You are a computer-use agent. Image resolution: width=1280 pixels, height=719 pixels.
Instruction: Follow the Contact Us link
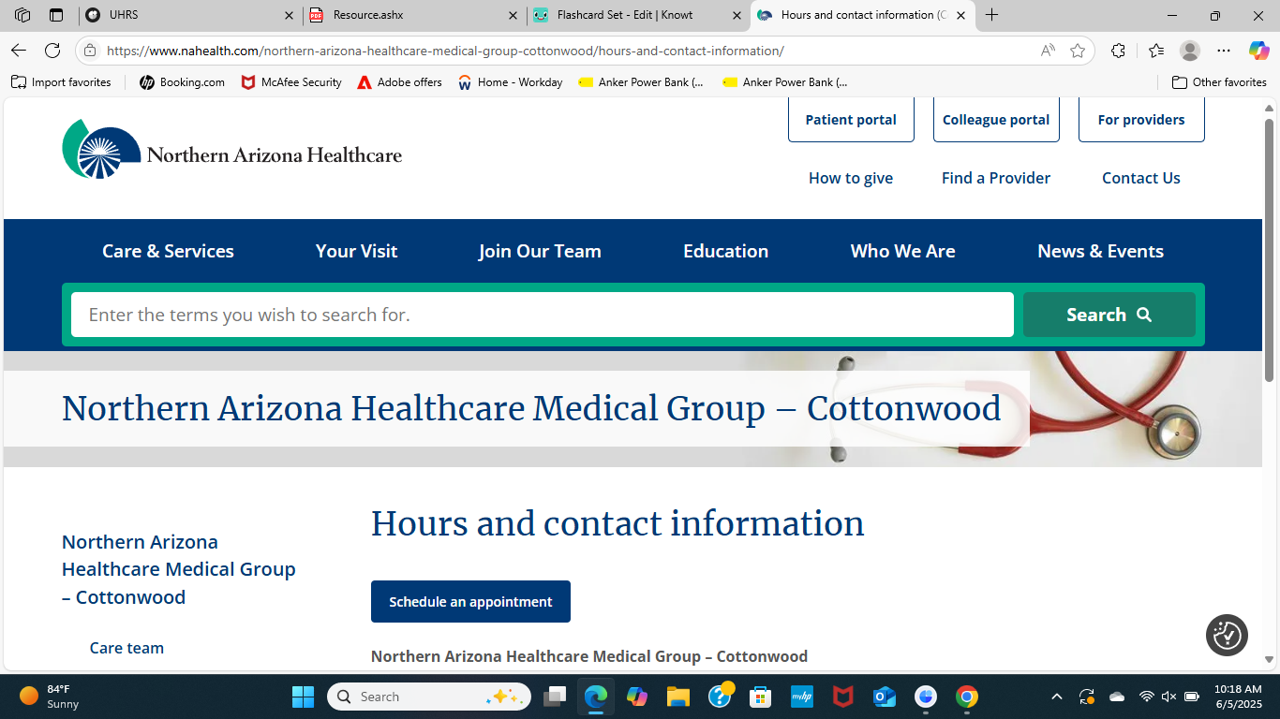tap(1141, 178)
